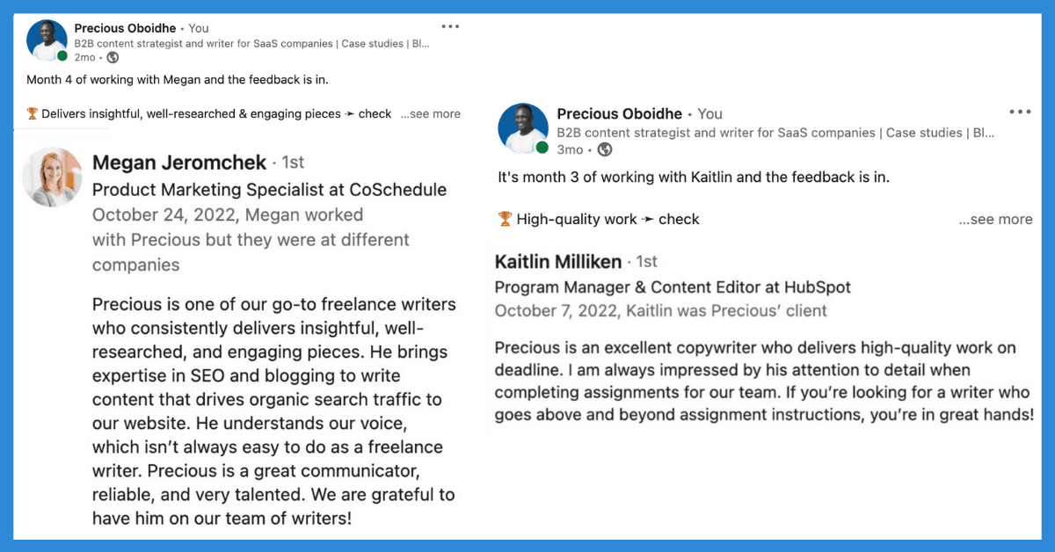The height and width of the screenshot is (552, 1055).
Task: Open three-dot menu on the Megan feedback post
Action: pyautogui.click(x=450, y=27)
